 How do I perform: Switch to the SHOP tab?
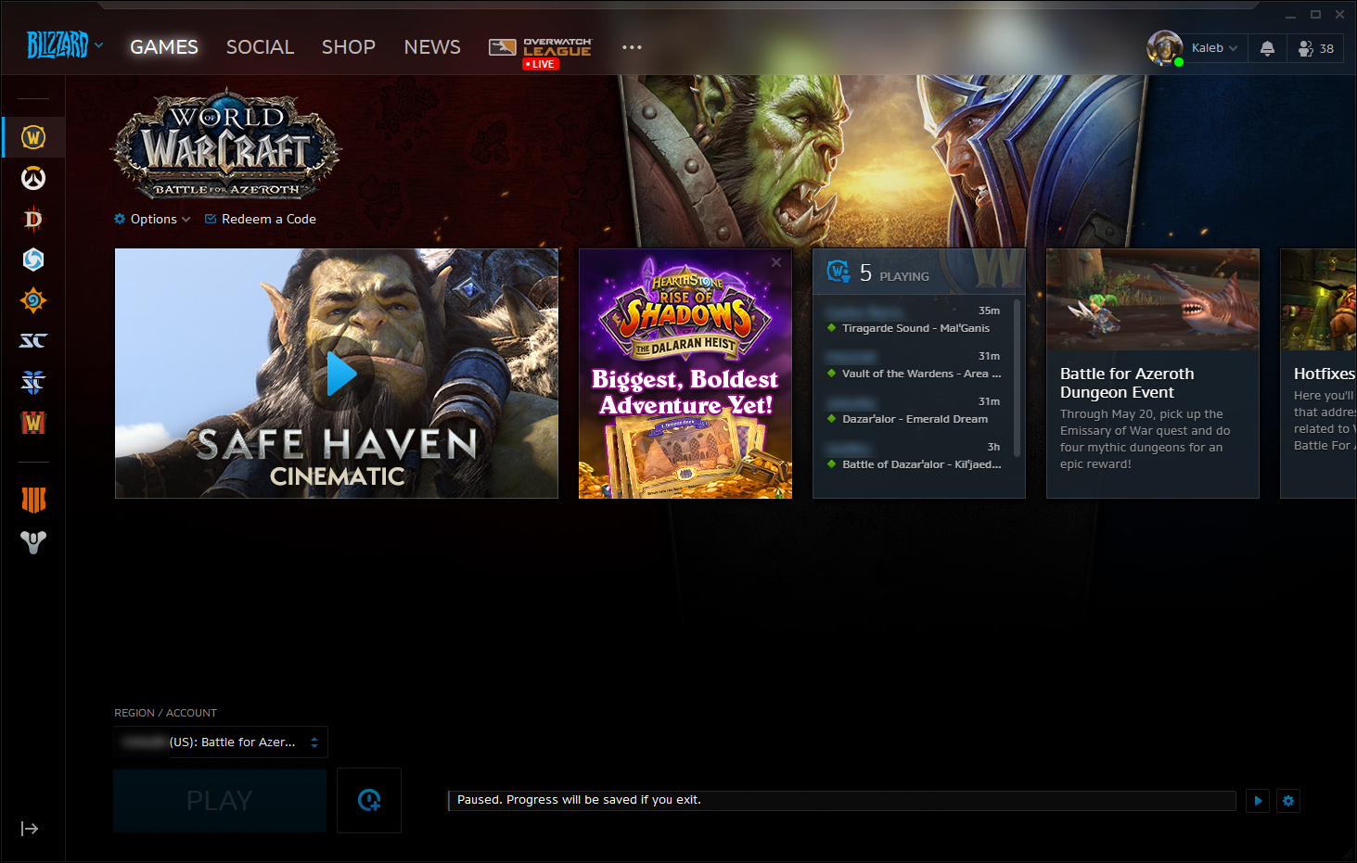(349, 47)
